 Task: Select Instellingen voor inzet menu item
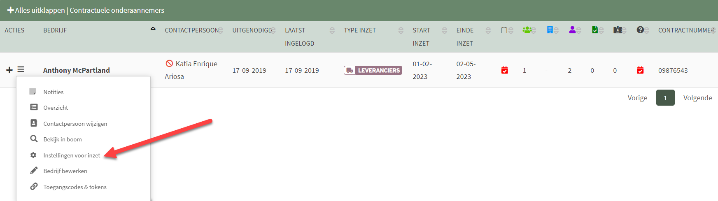coord(72,155)
